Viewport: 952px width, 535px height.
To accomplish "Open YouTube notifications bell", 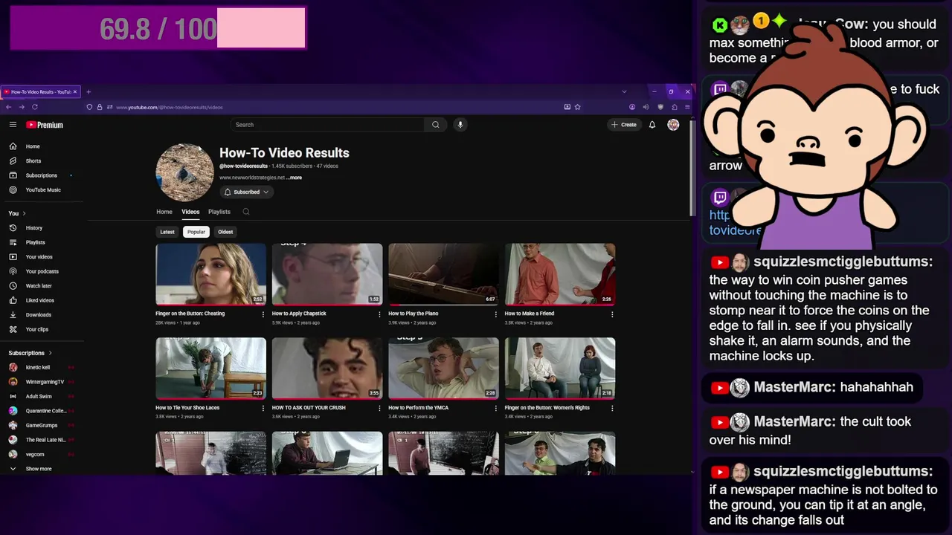I will point(652,125).
